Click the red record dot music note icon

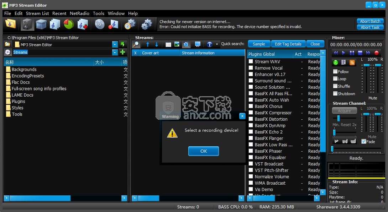113,24
